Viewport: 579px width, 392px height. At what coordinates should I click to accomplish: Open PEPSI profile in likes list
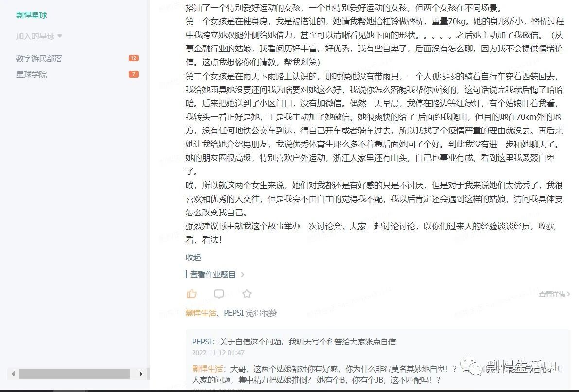pyautogui.click(x=234, y=313)
